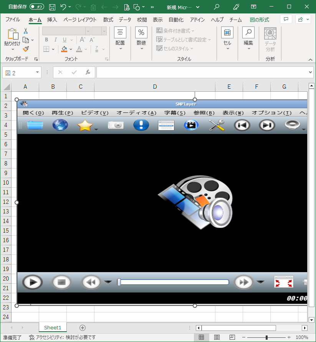The height and width of the screenshot is (342, 316).
Task: Click the SMPlayer playlist icon
Action: (166, 125)
